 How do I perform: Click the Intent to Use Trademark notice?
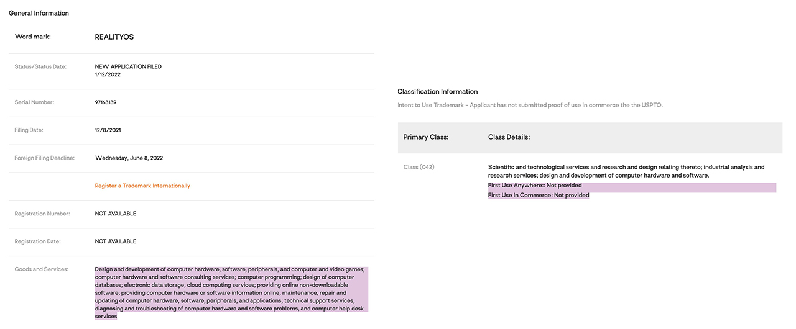click(x=530, y=105)
